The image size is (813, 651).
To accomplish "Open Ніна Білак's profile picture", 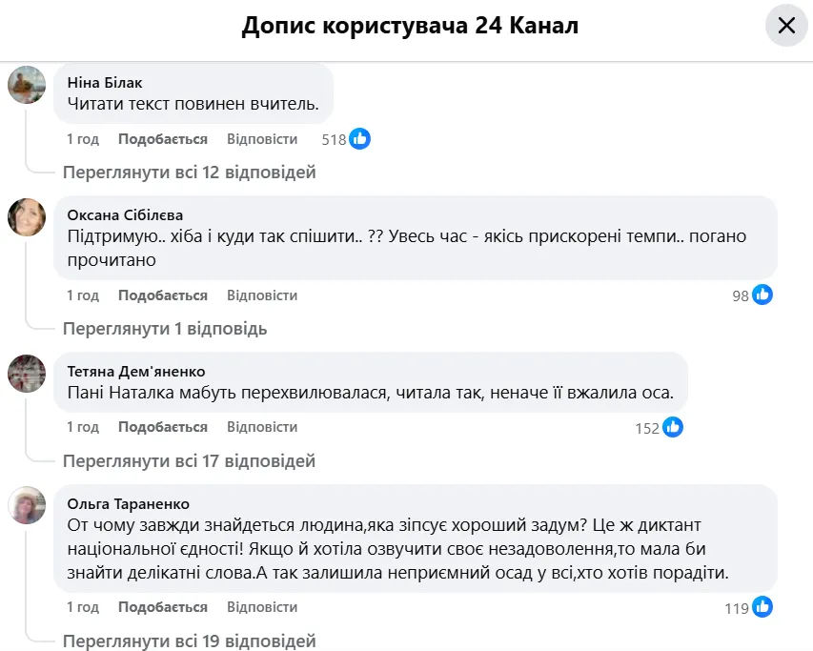I will [x=27, y=85].
